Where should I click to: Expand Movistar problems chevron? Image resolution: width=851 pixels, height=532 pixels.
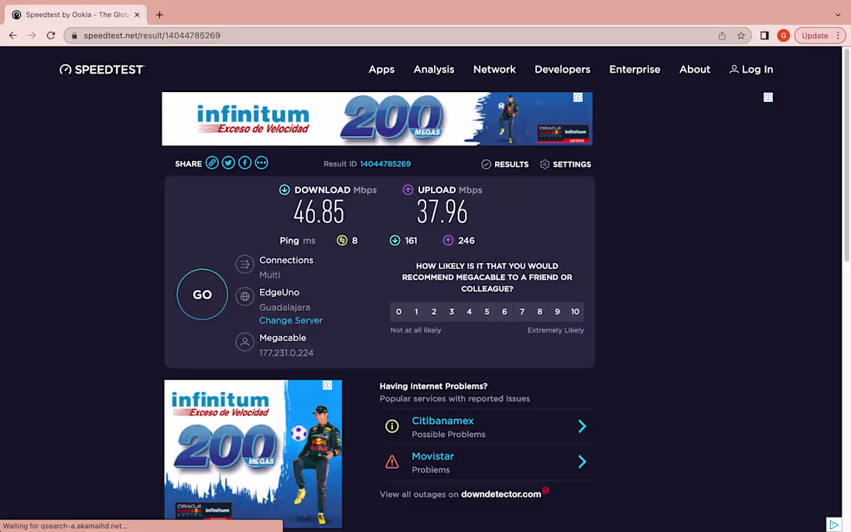[583, 462]
